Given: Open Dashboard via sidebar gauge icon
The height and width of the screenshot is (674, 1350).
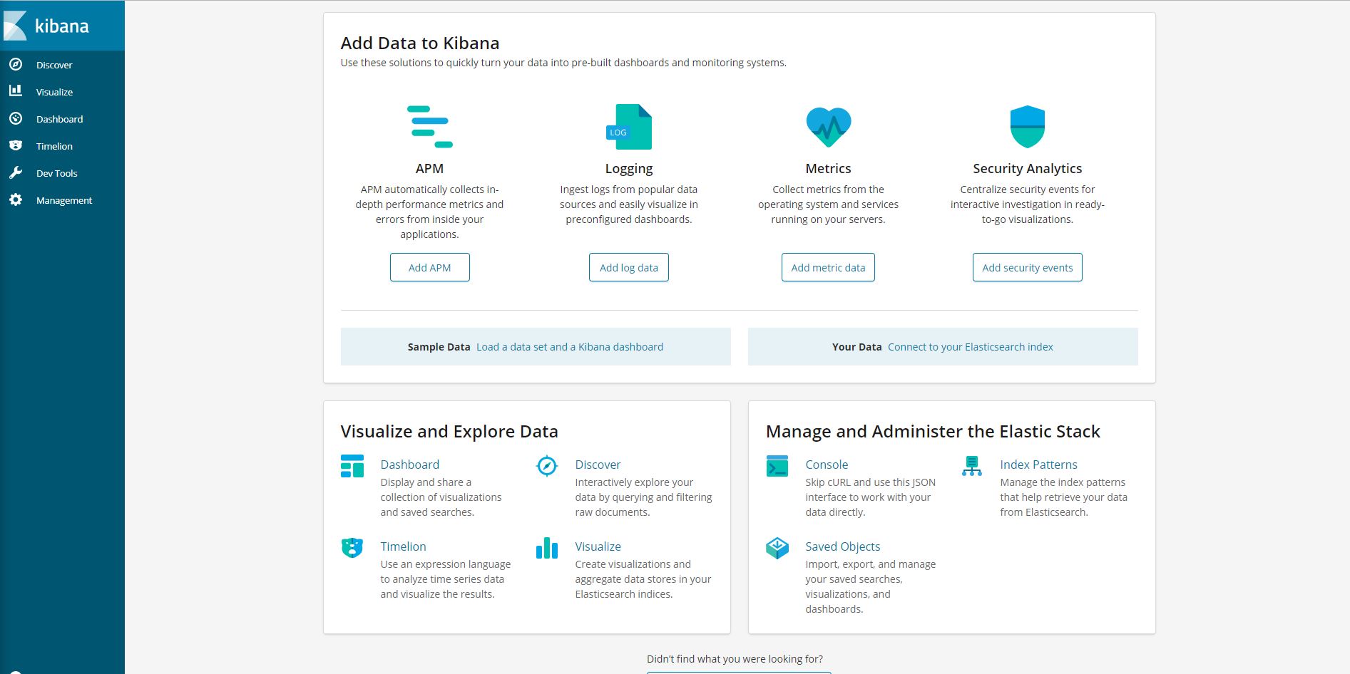Looking at the screenshot, I should pyautogui.click(x=16, y=118).
